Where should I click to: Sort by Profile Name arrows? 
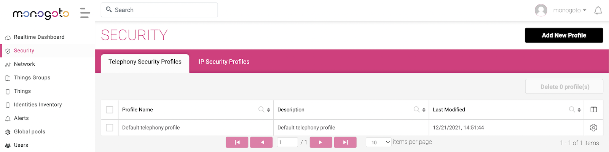pos(269,110)
